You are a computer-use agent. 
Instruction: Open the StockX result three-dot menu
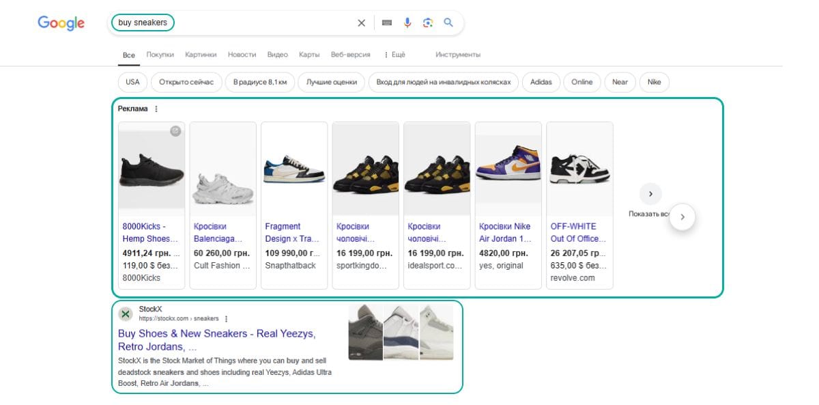226,319
